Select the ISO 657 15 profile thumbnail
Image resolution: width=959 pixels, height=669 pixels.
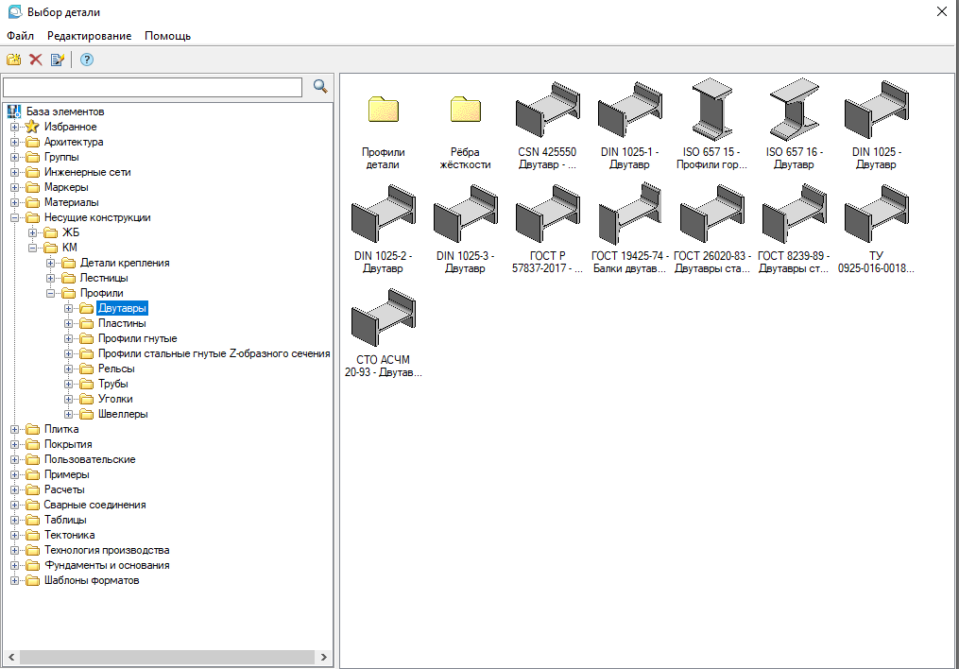[711, 110]
